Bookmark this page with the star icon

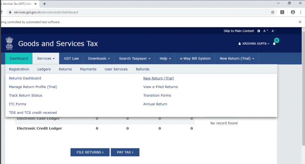click(x=273, y=12)
